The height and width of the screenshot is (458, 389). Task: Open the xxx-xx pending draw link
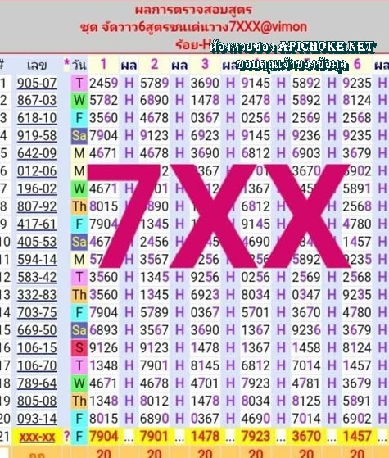tap(37, 437)
